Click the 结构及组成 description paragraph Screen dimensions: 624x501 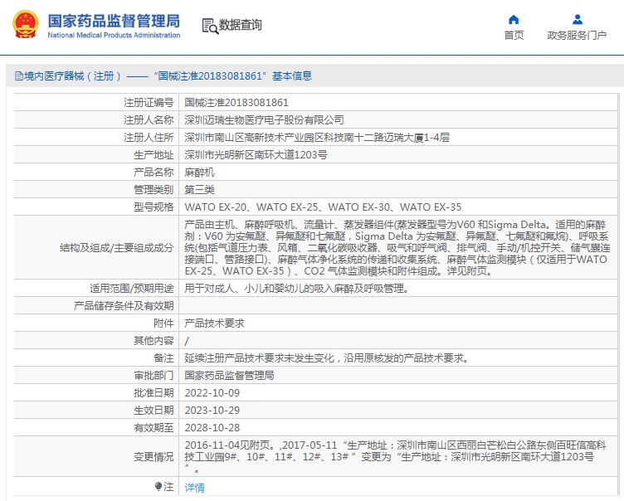(397, 247)
